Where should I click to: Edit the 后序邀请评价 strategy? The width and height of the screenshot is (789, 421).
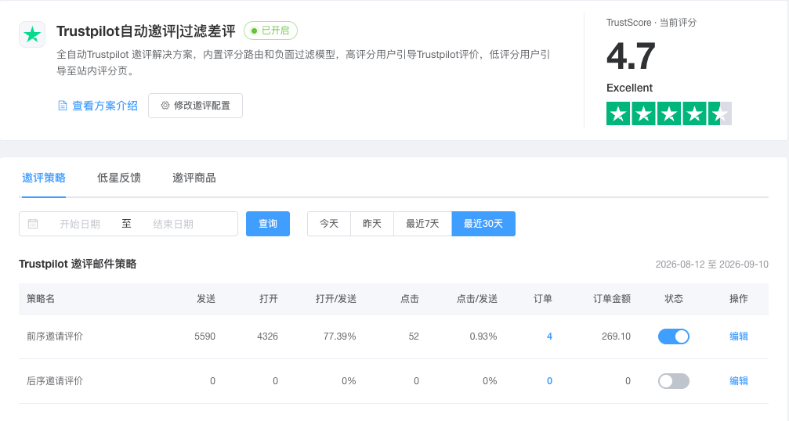(x=739, y=381)
